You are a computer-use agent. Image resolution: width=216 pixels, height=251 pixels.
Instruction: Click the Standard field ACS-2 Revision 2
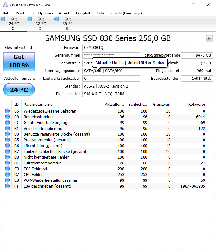tap(148, 86)
